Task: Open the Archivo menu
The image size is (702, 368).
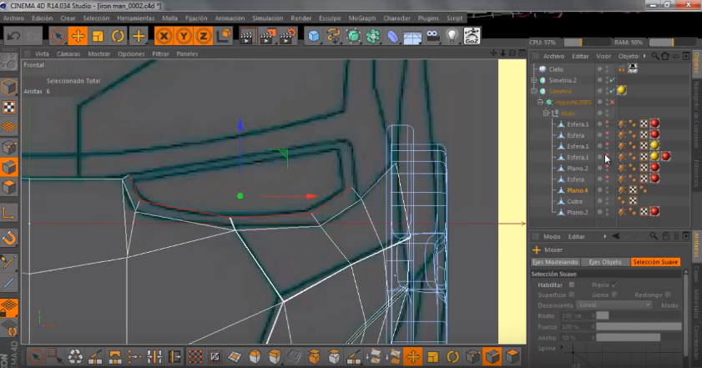Action: pyautogui.click(x=13, y=18)
